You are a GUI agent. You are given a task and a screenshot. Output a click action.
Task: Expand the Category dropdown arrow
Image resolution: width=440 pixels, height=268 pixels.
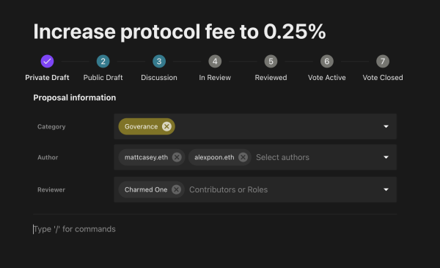[386, 127]
